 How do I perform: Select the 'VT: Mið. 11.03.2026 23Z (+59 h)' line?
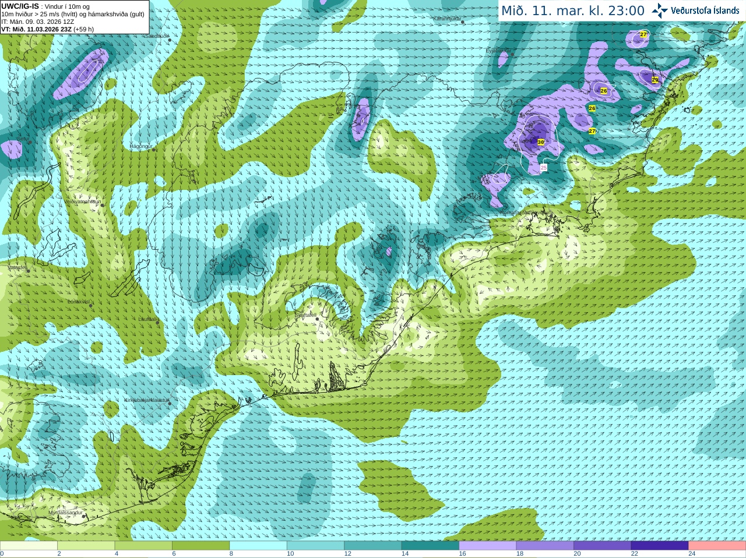(48, 29)
